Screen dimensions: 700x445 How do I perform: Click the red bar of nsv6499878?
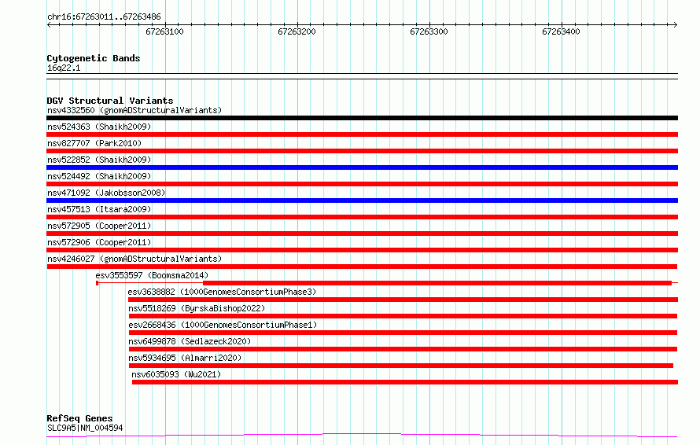[403, 349]
